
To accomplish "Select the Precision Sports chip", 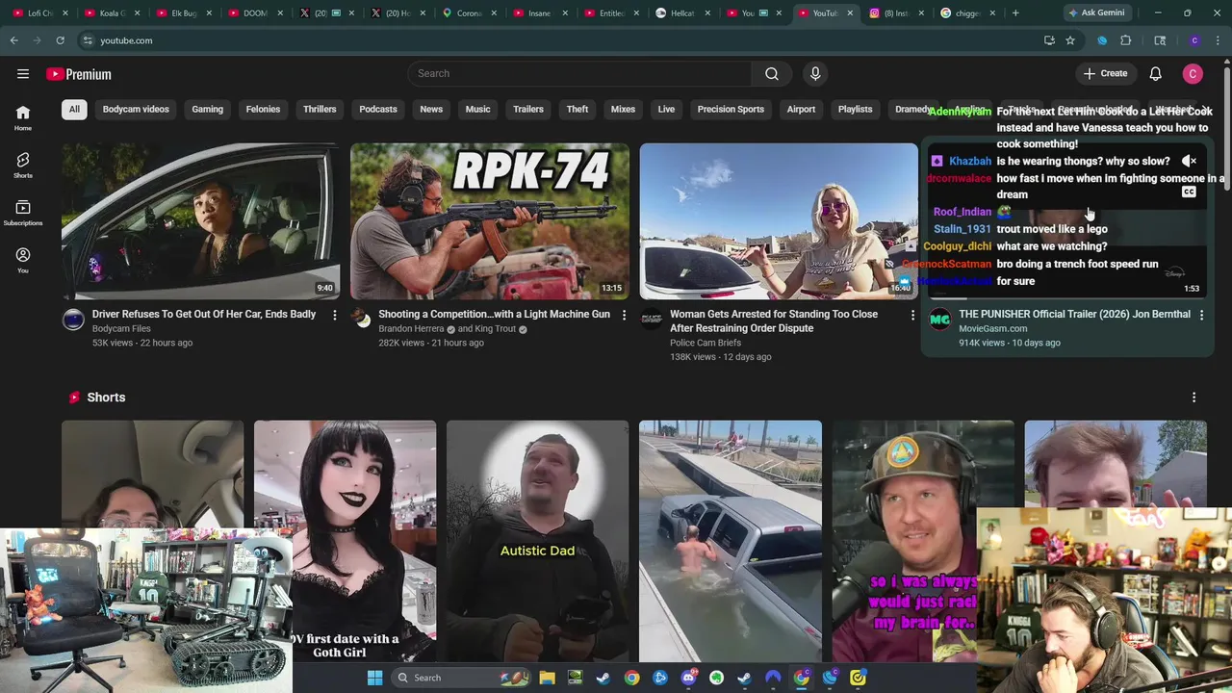I will 731,110.
